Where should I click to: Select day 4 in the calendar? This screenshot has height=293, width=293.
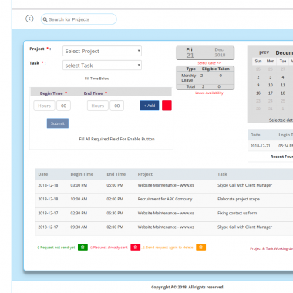click(x=283, y=77)
